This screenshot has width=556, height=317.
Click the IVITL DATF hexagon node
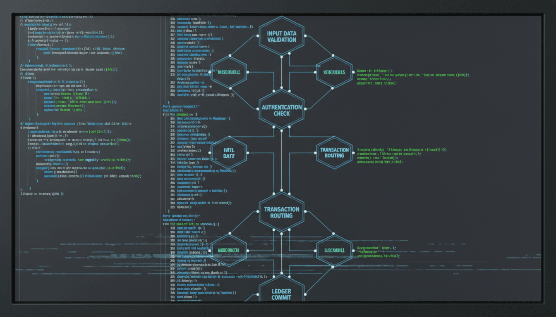coord(229,153)
